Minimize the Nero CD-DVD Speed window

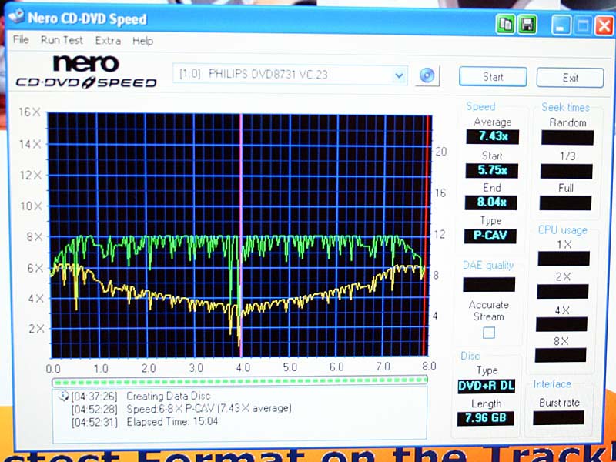561,26
